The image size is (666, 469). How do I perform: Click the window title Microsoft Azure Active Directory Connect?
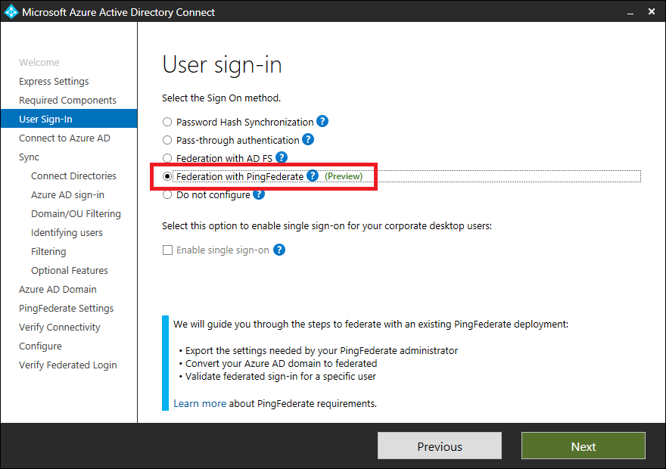(x=119, y=12)
